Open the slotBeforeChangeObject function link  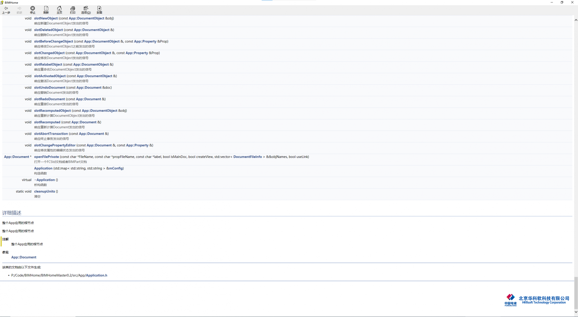pyautogui.click(x=53, y=42)
